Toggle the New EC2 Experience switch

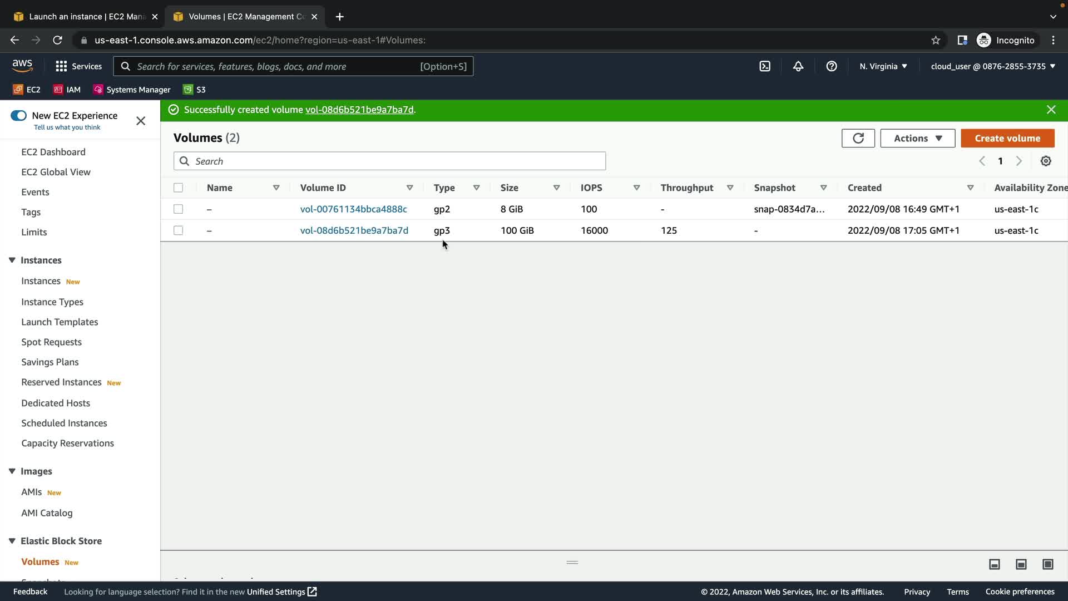point(18,116)
